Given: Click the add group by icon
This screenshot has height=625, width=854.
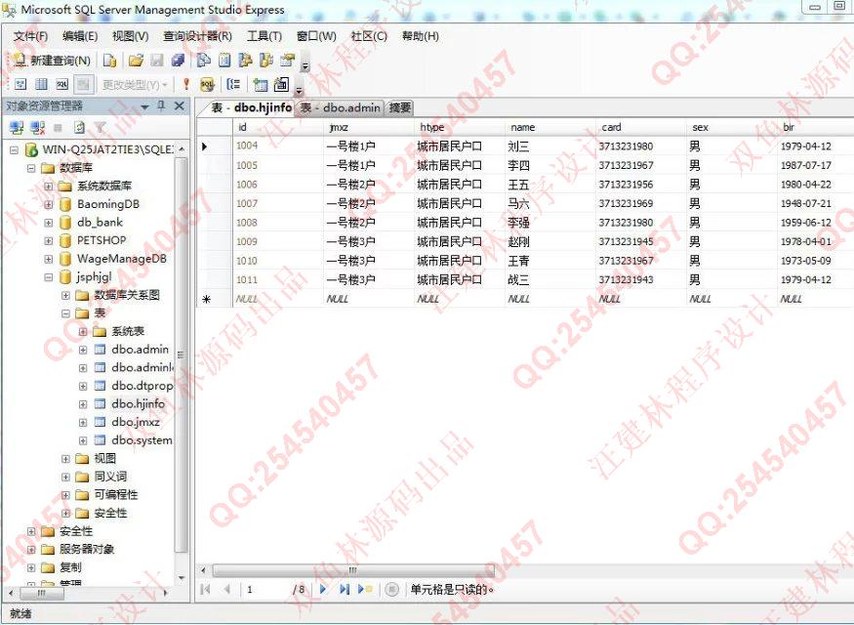Looking at the screenshot, I should click(233, 84).
